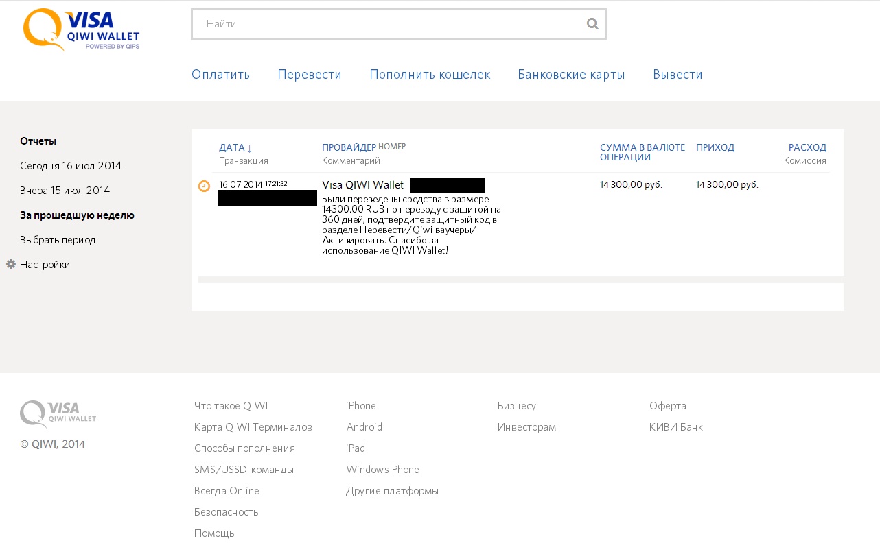Screen dimensions: 880x543
Task: Open the КИВИ Банк footer link
Action: point(676,427)
